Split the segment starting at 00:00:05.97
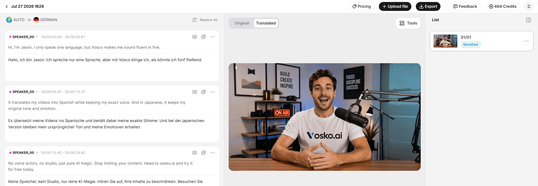538x186 pixels. tap(194, 92)
